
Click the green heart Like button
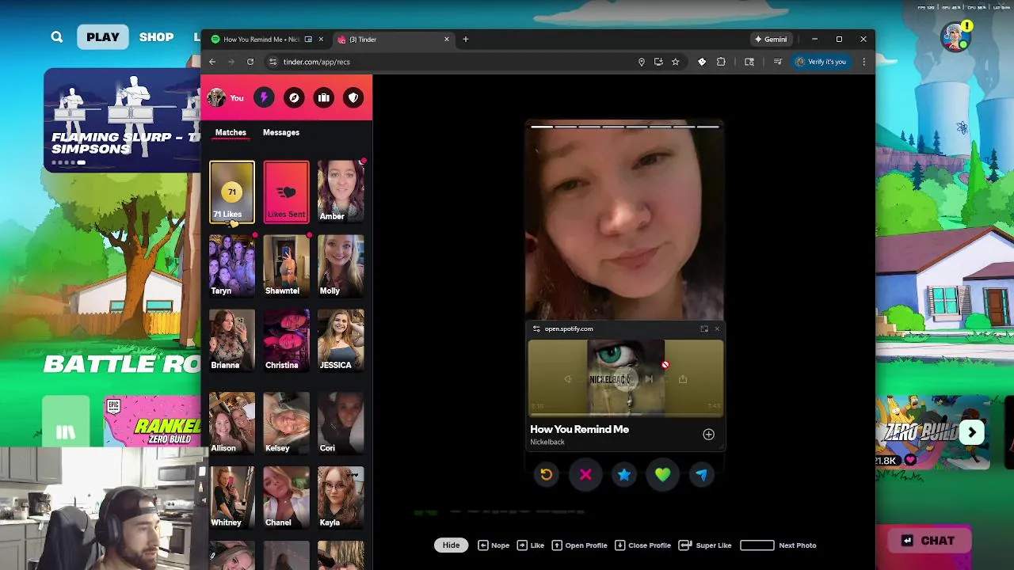pyautogui.click(x=663, y=474)
